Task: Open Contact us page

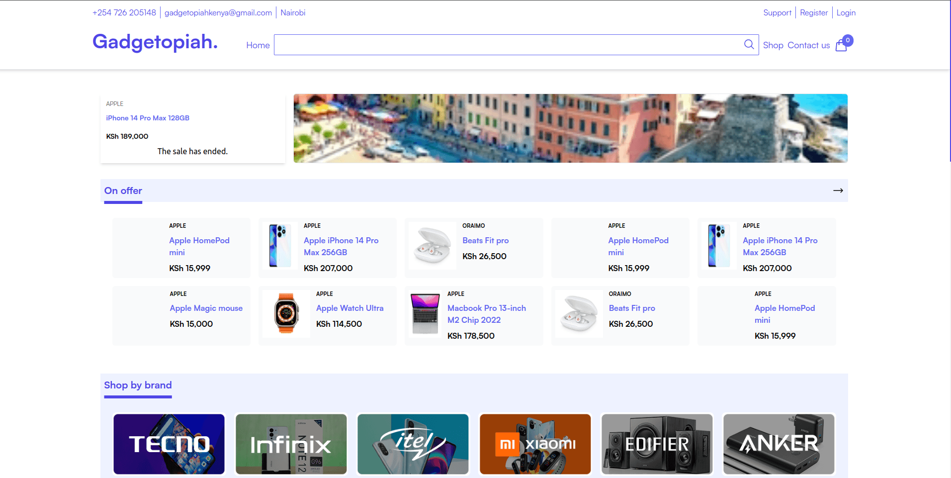Action: (x=808, y=45)
